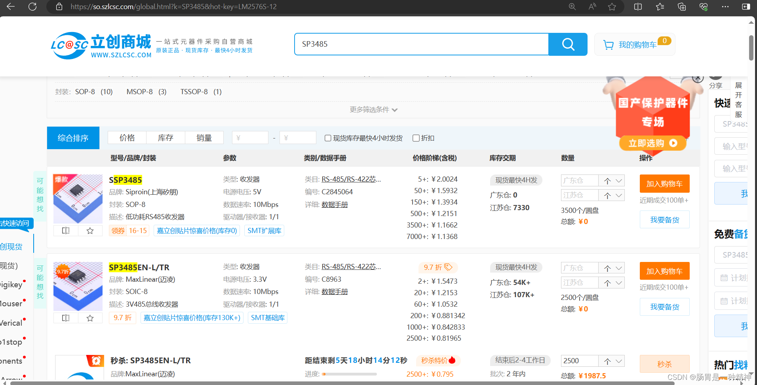Filter by MSOP-8 package
The height and width of the screenshot is (385, 757).
(x=146, y=92)
